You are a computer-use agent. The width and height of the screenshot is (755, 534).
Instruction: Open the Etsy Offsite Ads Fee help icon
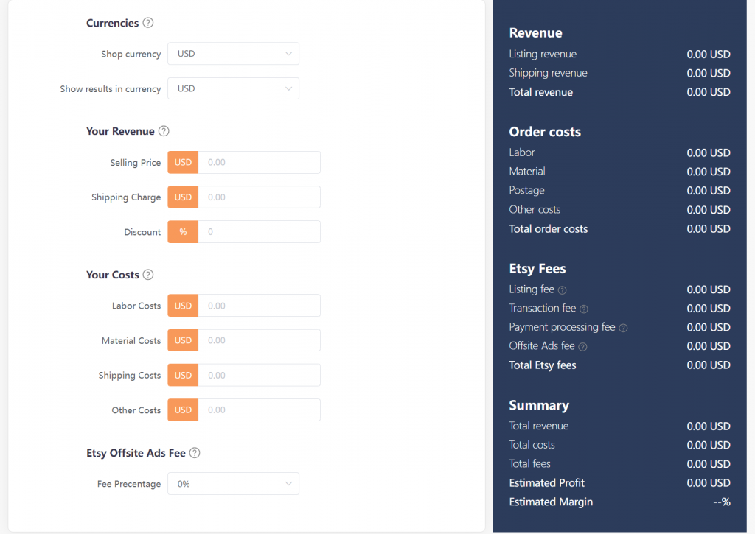pos(194,452)
